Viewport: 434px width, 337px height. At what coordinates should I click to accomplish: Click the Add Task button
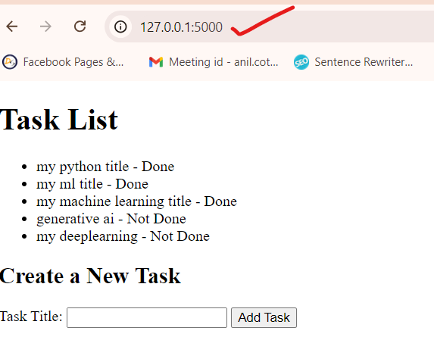[264, 317]
